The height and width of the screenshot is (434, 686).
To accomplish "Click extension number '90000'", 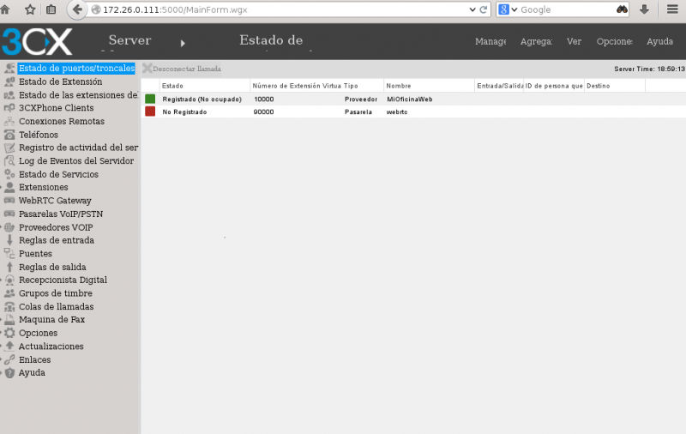I will click(x=263, y=112).
